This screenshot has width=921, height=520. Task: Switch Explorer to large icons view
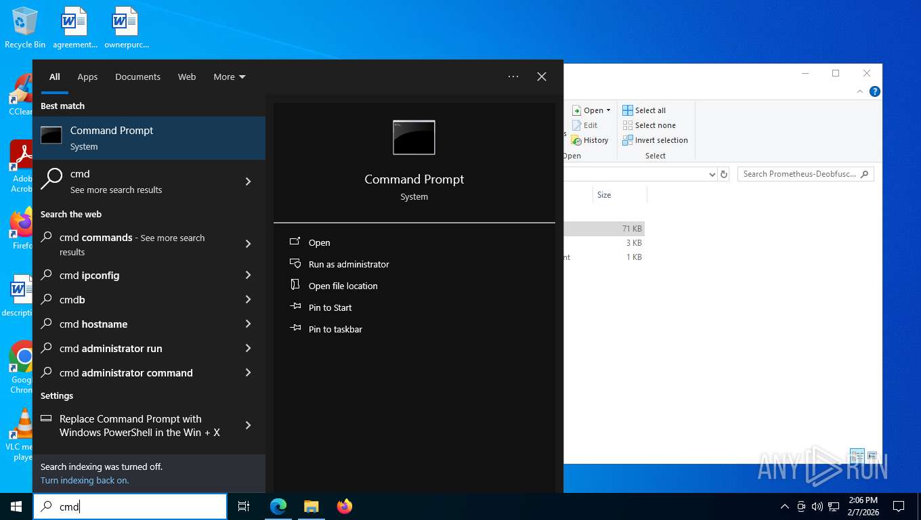872,456
